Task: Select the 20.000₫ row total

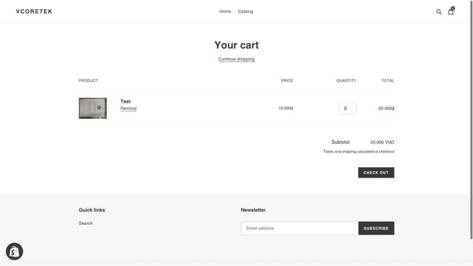Action: [x=386, y=108]
